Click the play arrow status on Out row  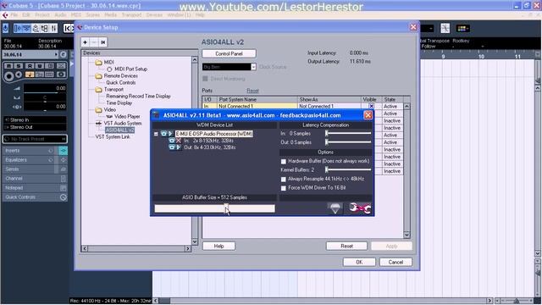(x=179, y=147)
